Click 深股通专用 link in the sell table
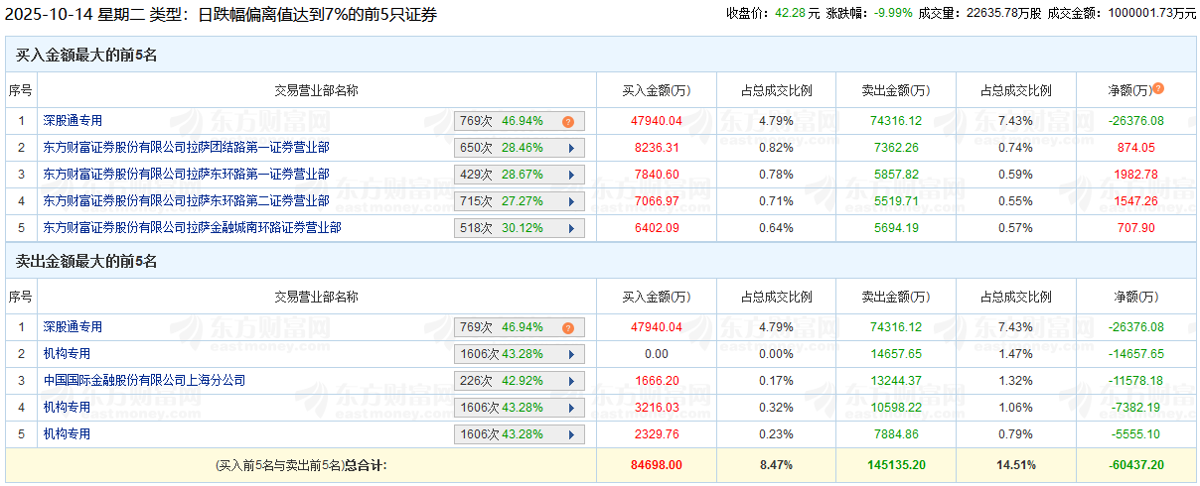 click(73, 327)
